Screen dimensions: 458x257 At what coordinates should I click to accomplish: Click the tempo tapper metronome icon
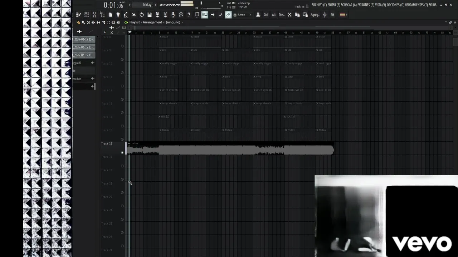(x=126, y=15)
